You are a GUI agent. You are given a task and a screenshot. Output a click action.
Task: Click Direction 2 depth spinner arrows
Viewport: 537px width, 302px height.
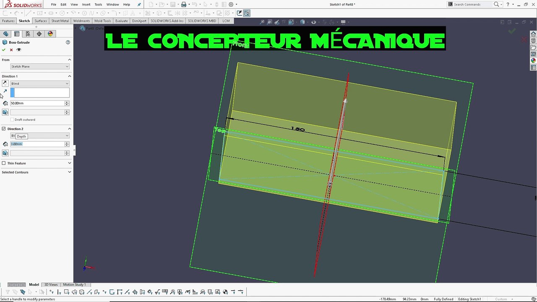[x=67, y=144]
